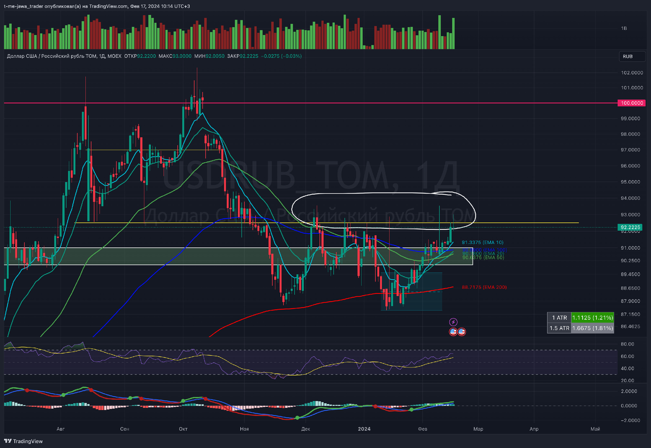Select the 88.7175 (EMA 200) label
This screenshot has width=651, height=448.
[484, 287]
